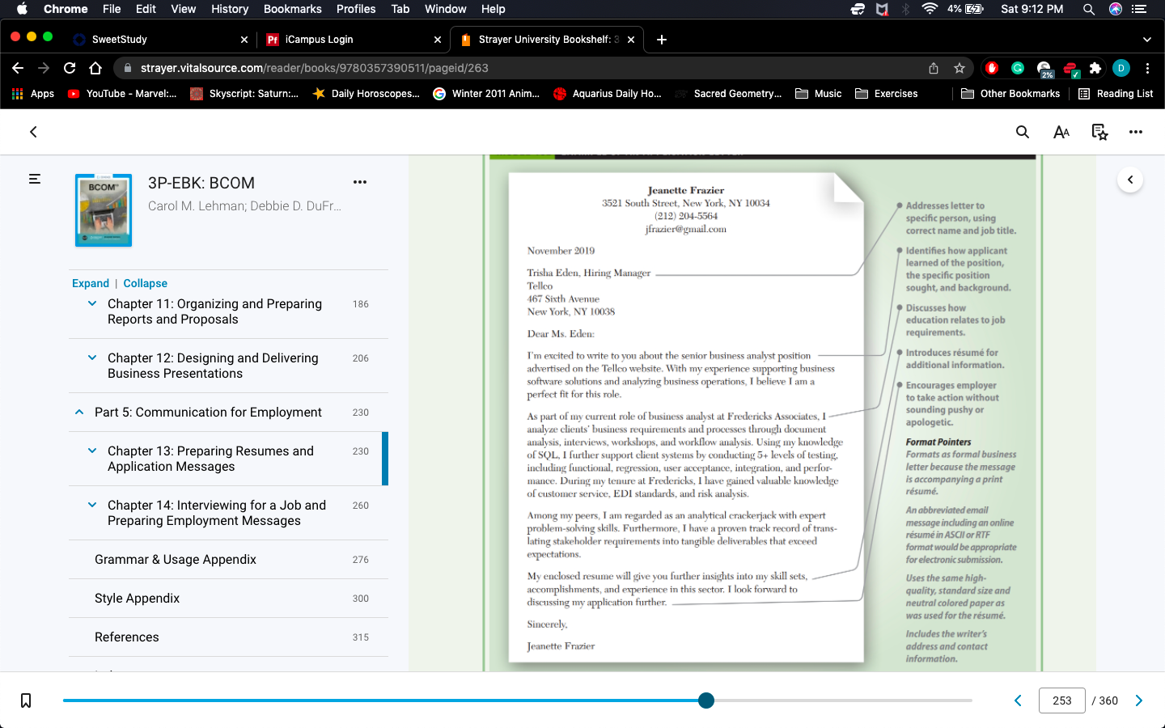Click Expand link in contents panel

91,283
